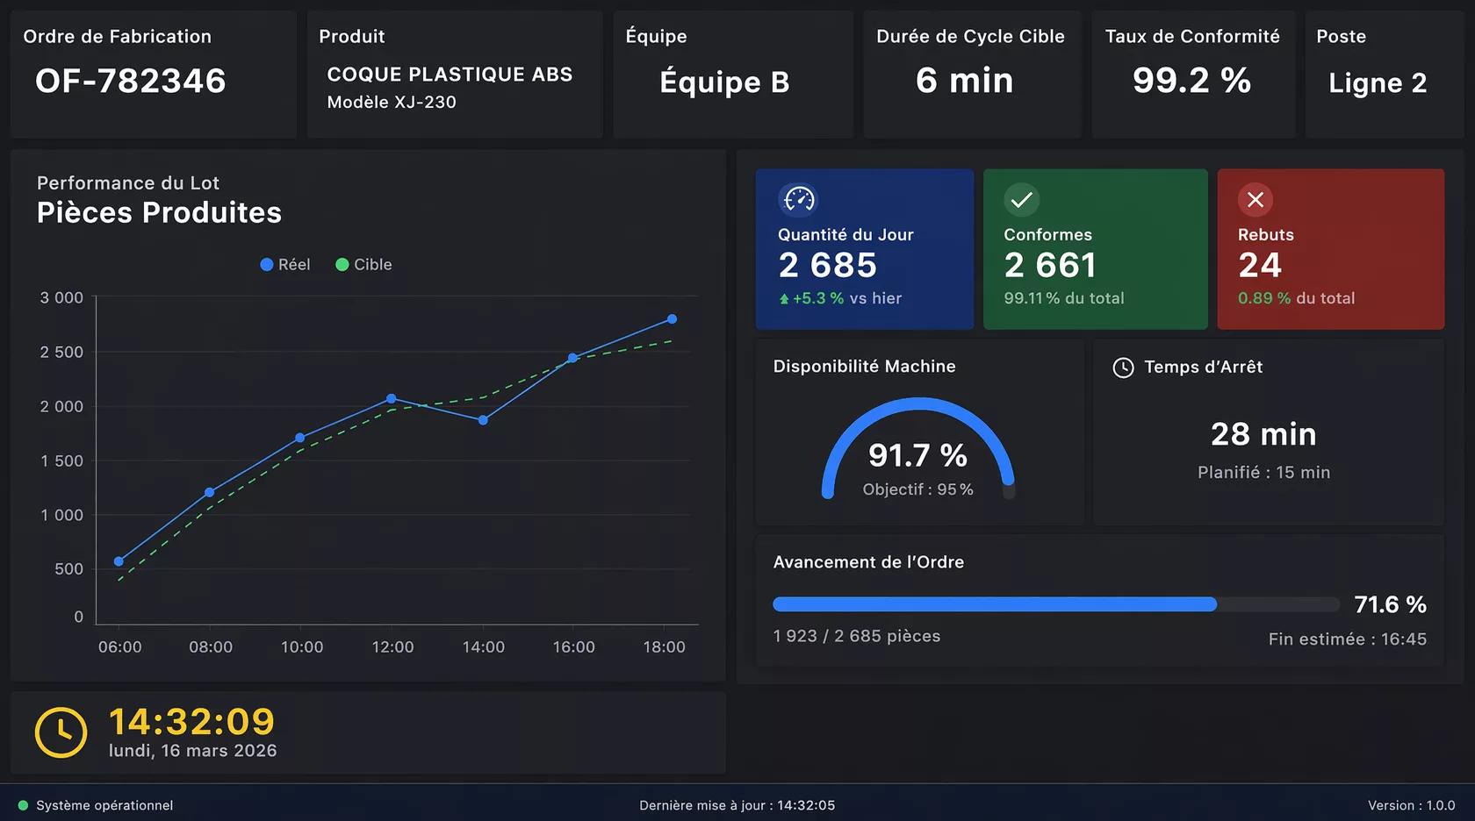1475x821 pixels.
Task: Select the 18:00 data point on chart
Action: 672,319
